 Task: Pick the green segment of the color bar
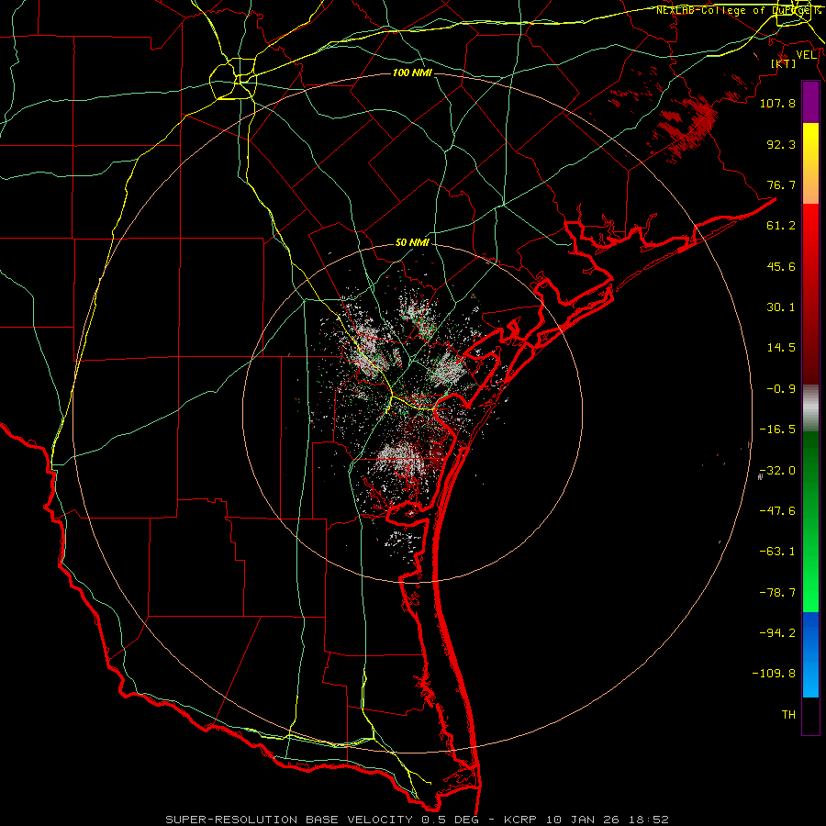coord(810,521)
